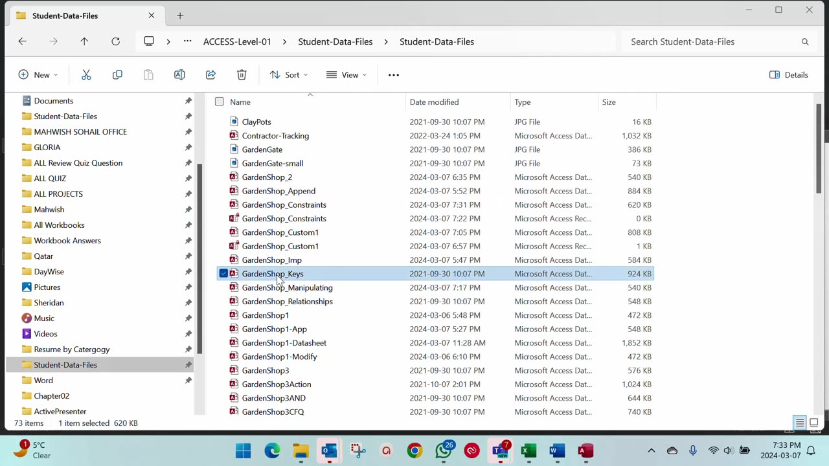This screenshot has height=466, width=829.
Task: Open Google Chrome from the taskbar
Action: pos(414,450)
